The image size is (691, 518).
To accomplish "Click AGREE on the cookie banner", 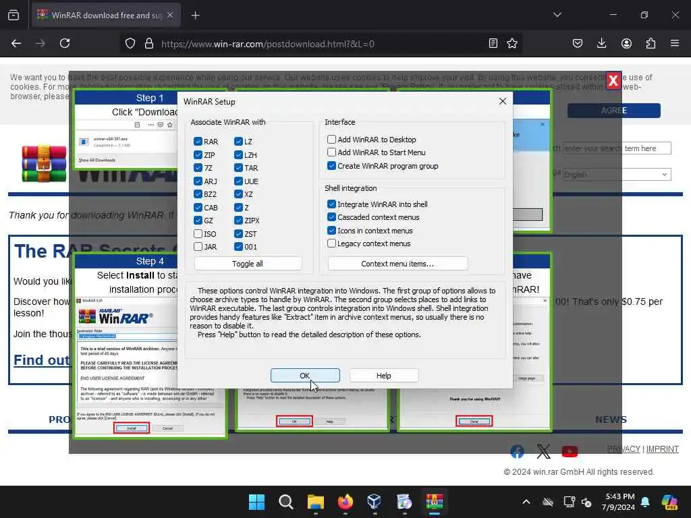I will click(614, 111).
